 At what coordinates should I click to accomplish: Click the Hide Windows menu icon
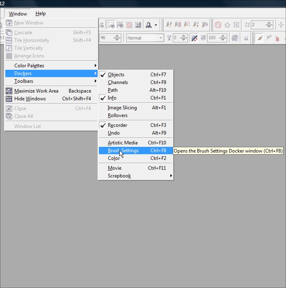point(9,99)
